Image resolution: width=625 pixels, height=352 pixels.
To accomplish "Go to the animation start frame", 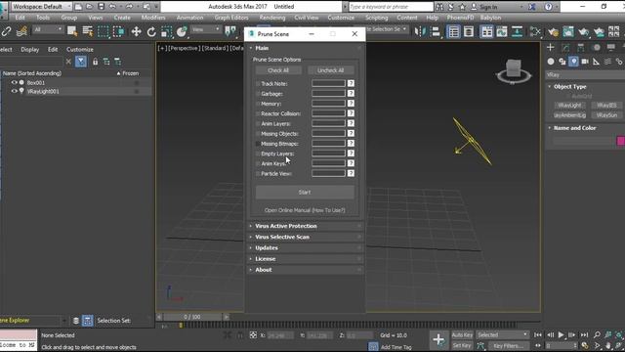I will 538,334.
